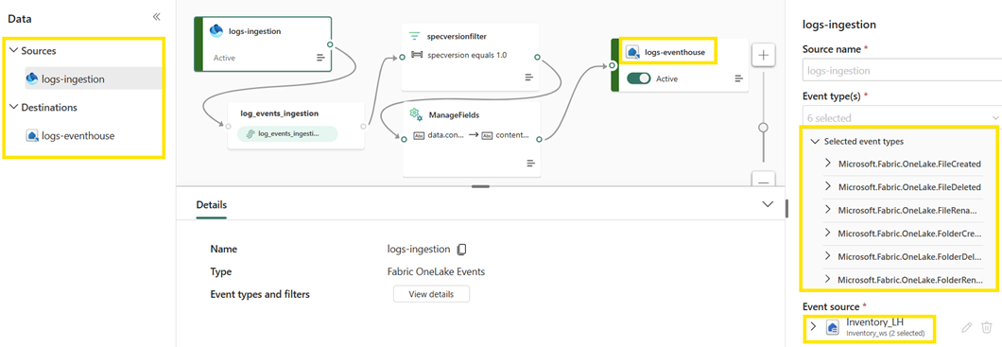Expand Microsoft.Fabric.OneLake.FileCreated event type
The width and height of the screenshot is (1002, 347).
[828, 164]
